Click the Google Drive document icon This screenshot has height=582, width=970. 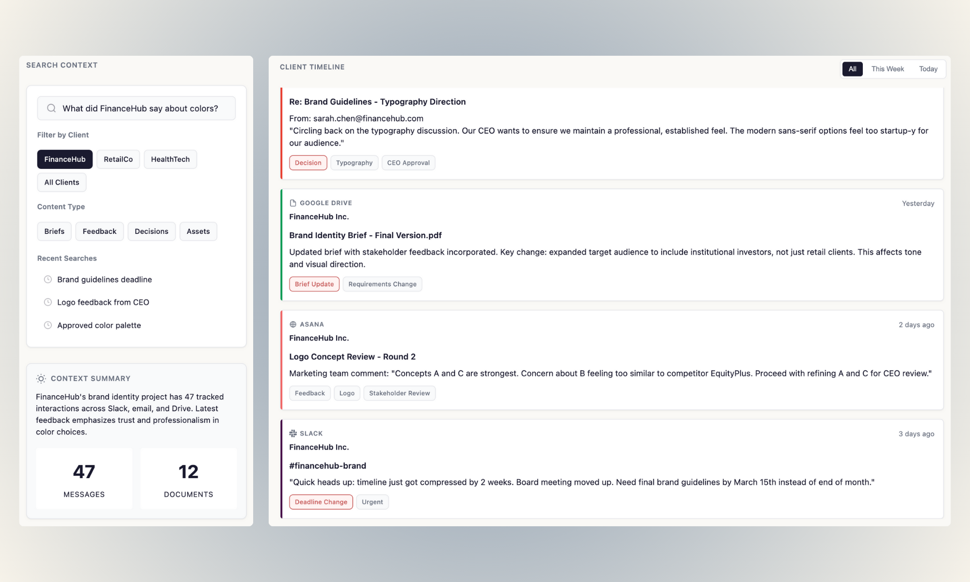[292, 203]
